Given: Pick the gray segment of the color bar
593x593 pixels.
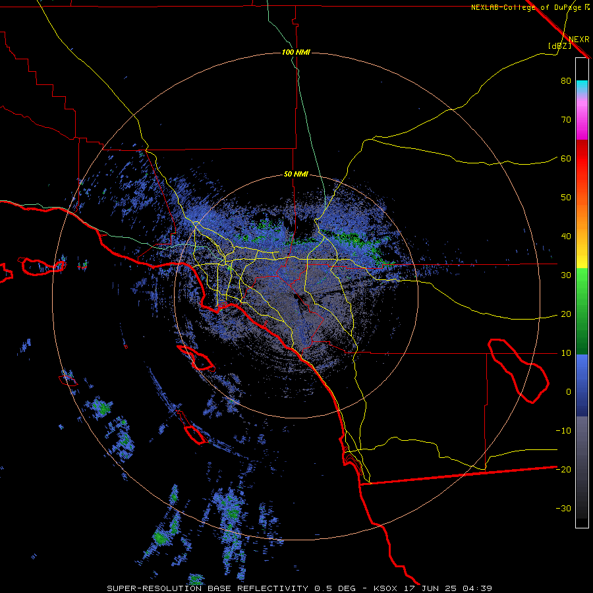Looking at the screenshot, I should pyautogui.click(x=582, y=467).
